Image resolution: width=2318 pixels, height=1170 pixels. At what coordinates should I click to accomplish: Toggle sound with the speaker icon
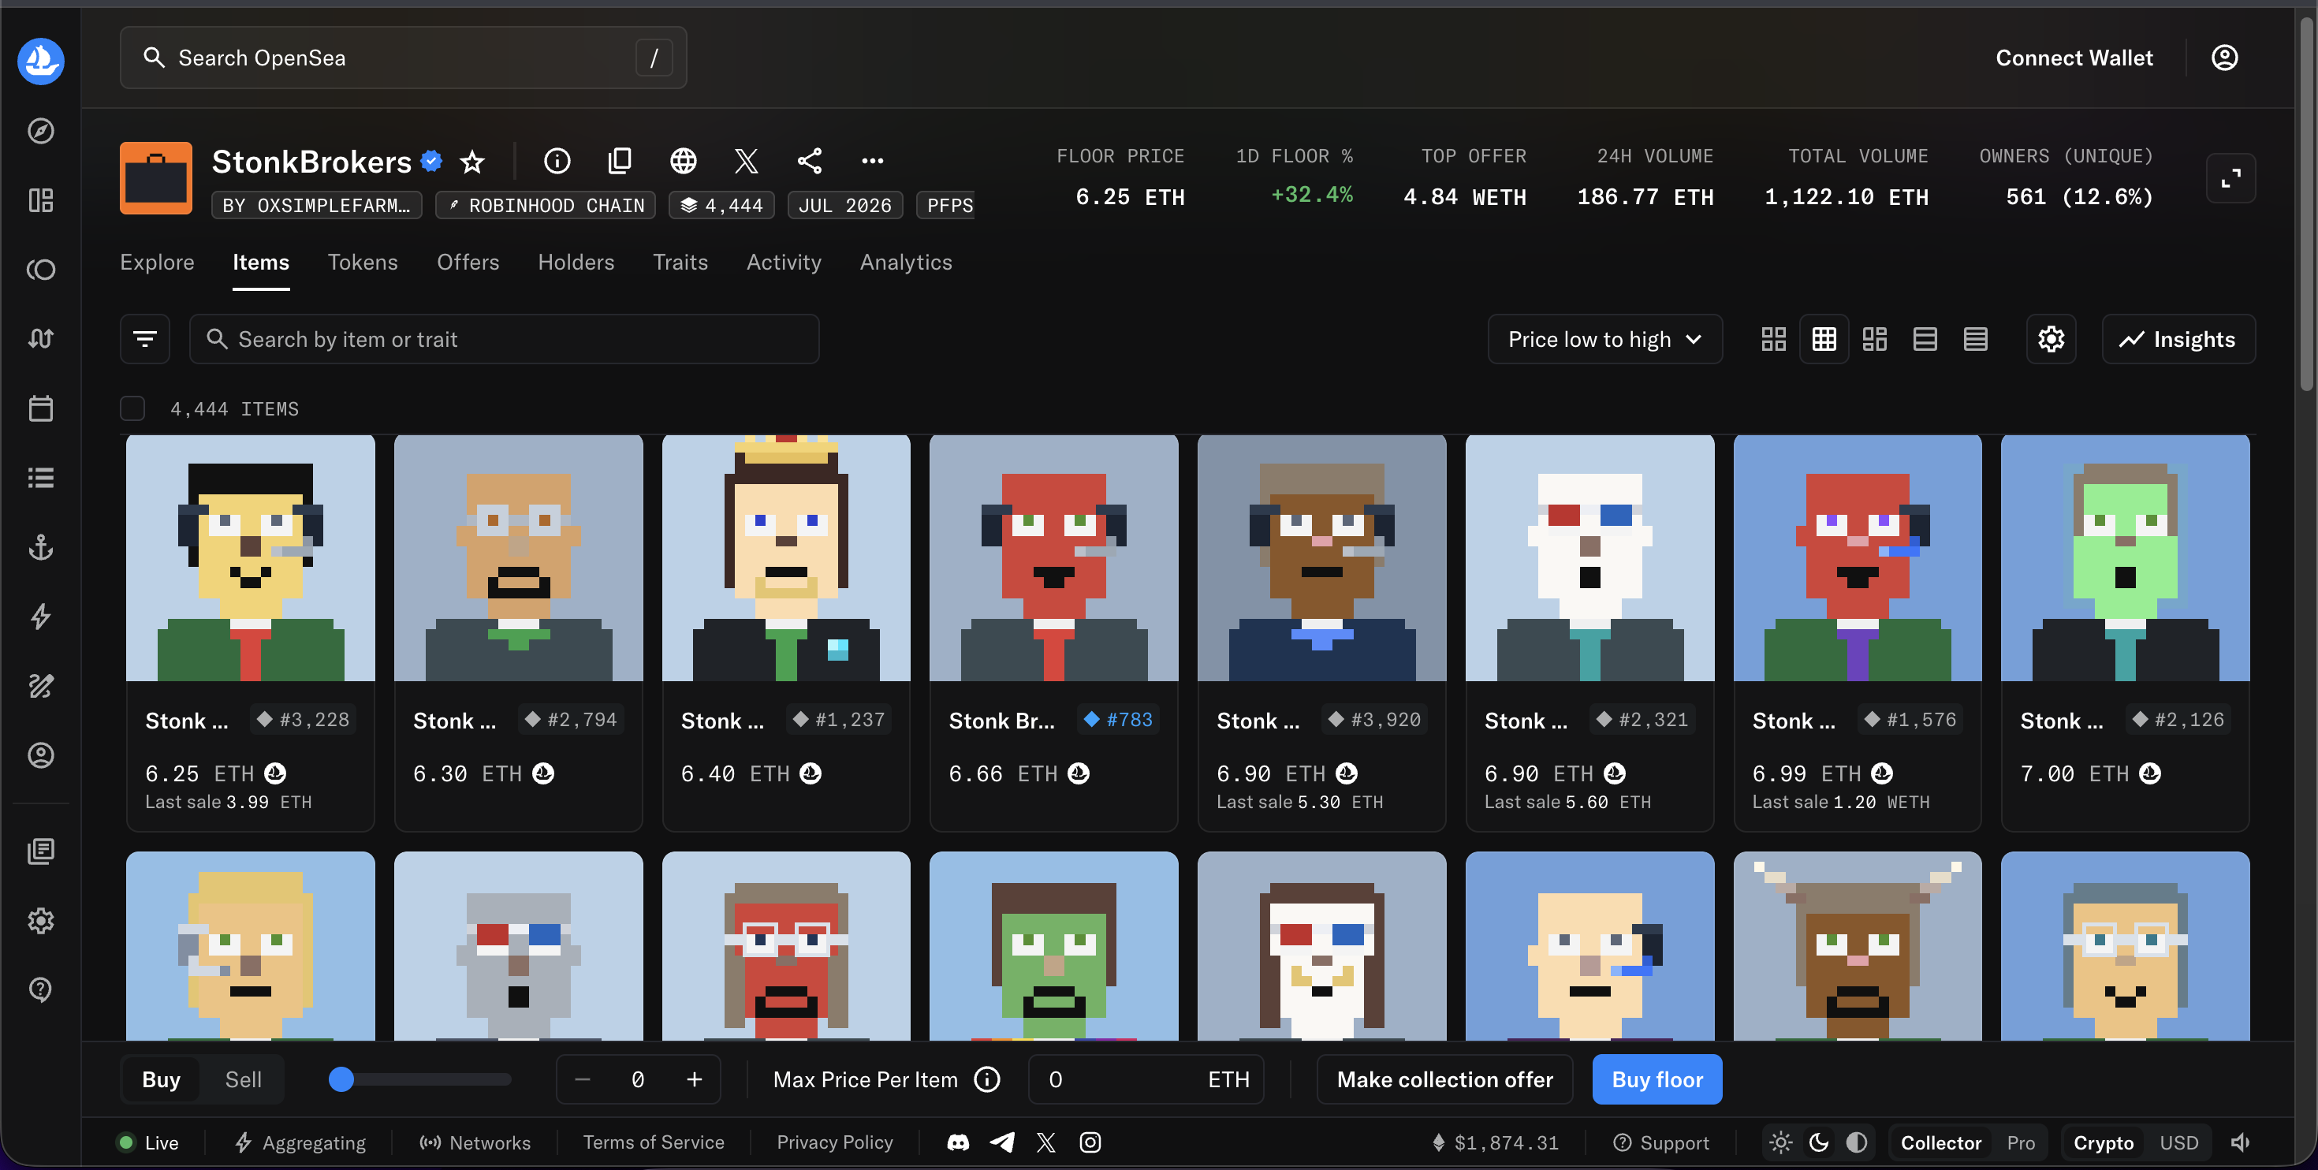click(2240, 1143)
